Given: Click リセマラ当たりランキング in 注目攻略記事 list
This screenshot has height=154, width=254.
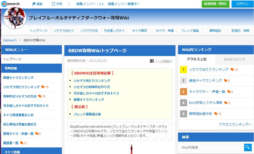Looking at the screenshot, I should tap(92, 81).
